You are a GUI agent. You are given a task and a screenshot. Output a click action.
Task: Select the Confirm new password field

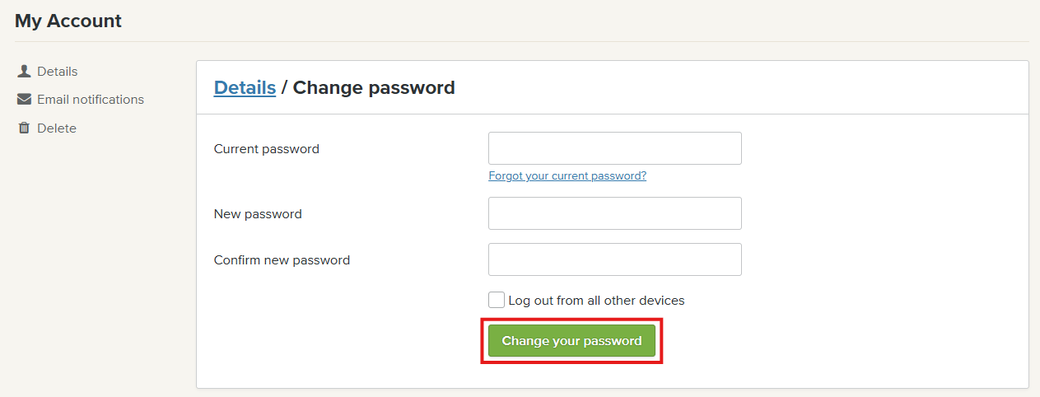[x=614, y=259]
